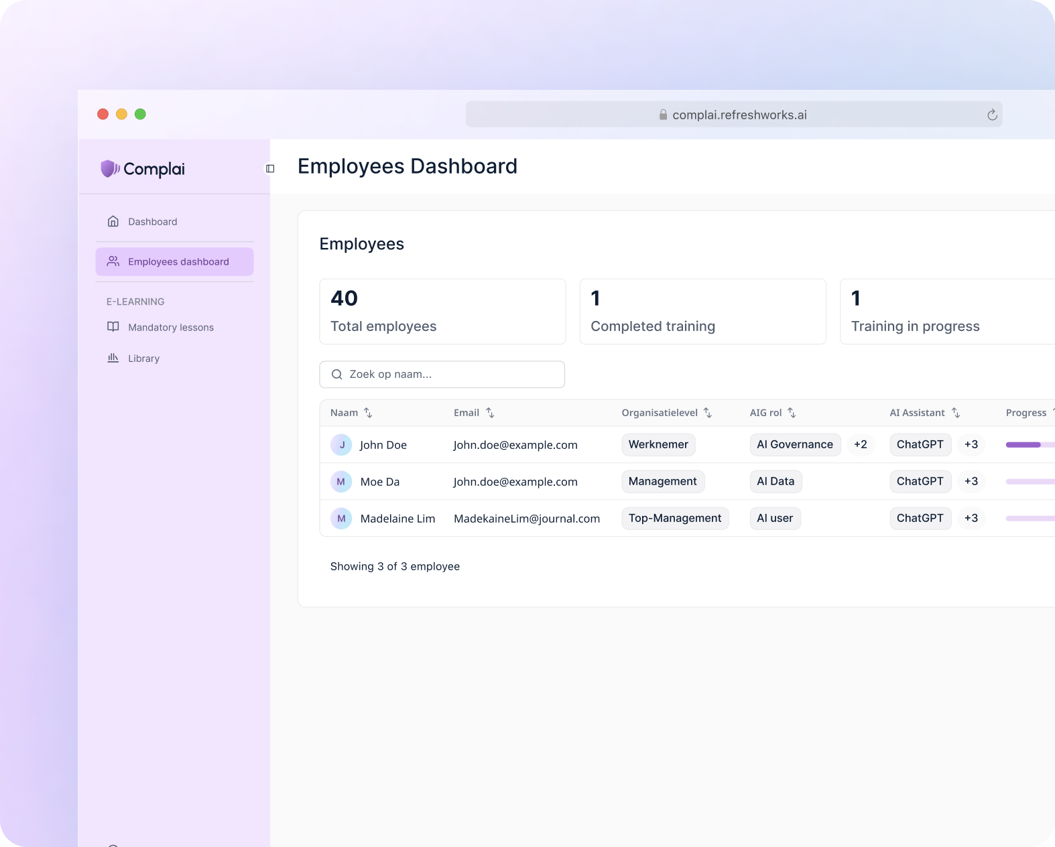Click the browser address bar
The height and width of the screenshot is (847, 1055).
[734, 115]
